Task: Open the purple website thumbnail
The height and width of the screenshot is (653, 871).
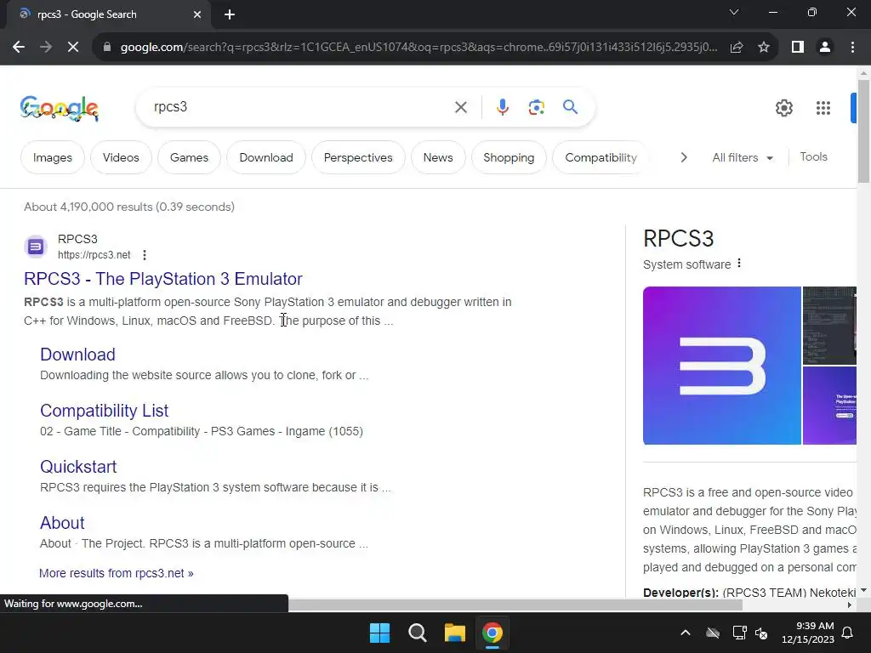Action: click(829, 406)
